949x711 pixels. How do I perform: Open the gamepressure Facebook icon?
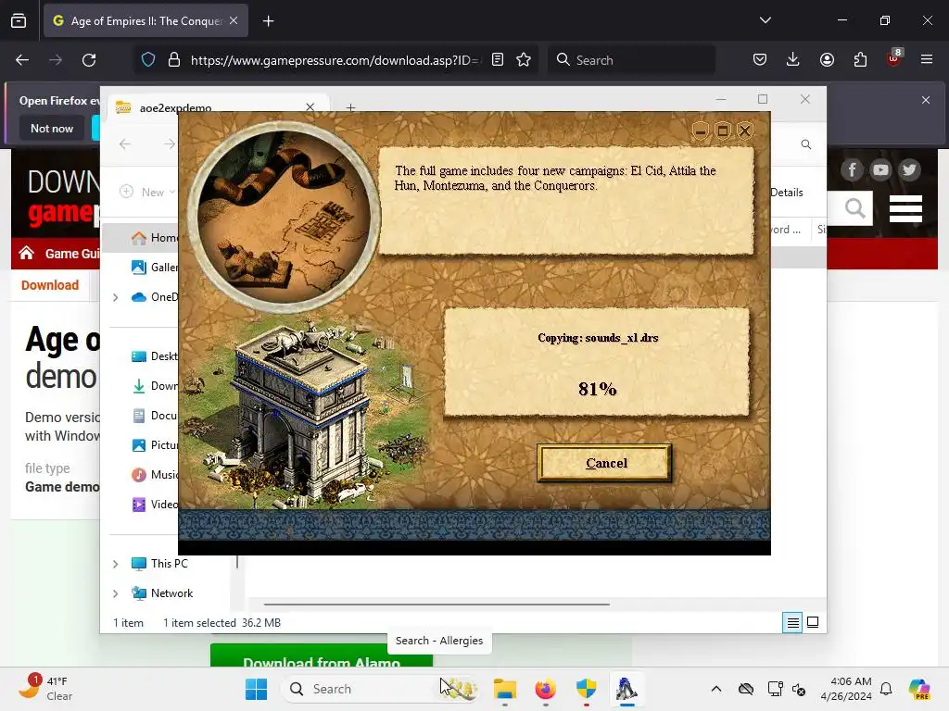[852, 170]
